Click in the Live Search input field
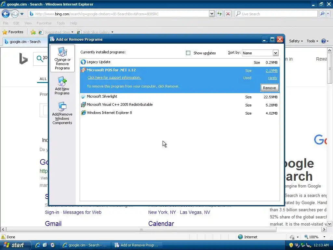 pos(276,14)
